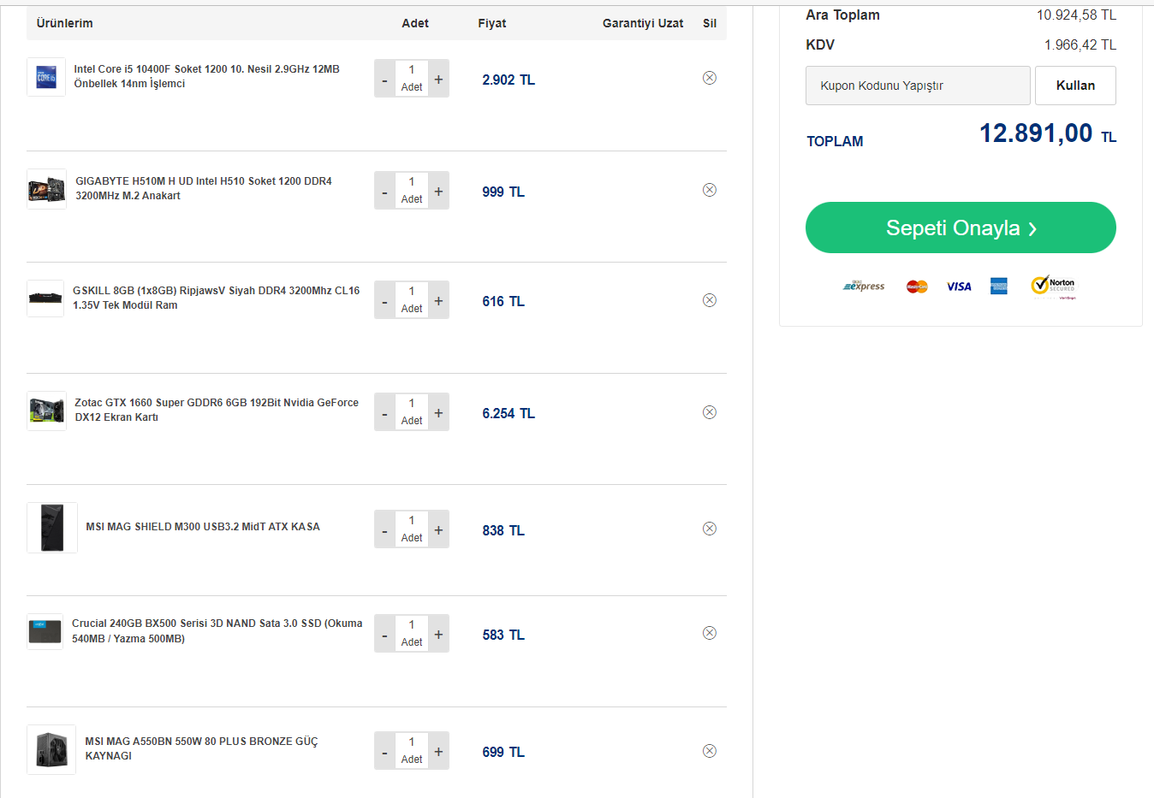Decrease MSI MAG A550BN quantity

tap(384, 752)
